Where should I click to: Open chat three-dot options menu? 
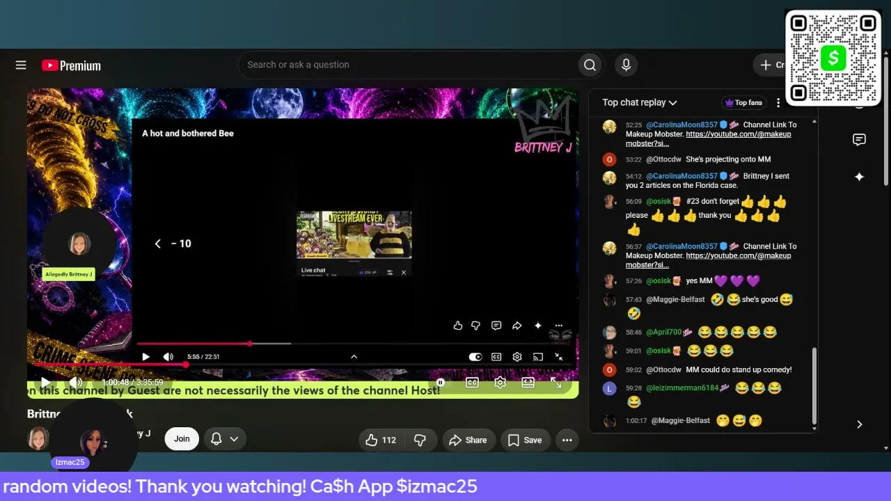tap(778, 102)
